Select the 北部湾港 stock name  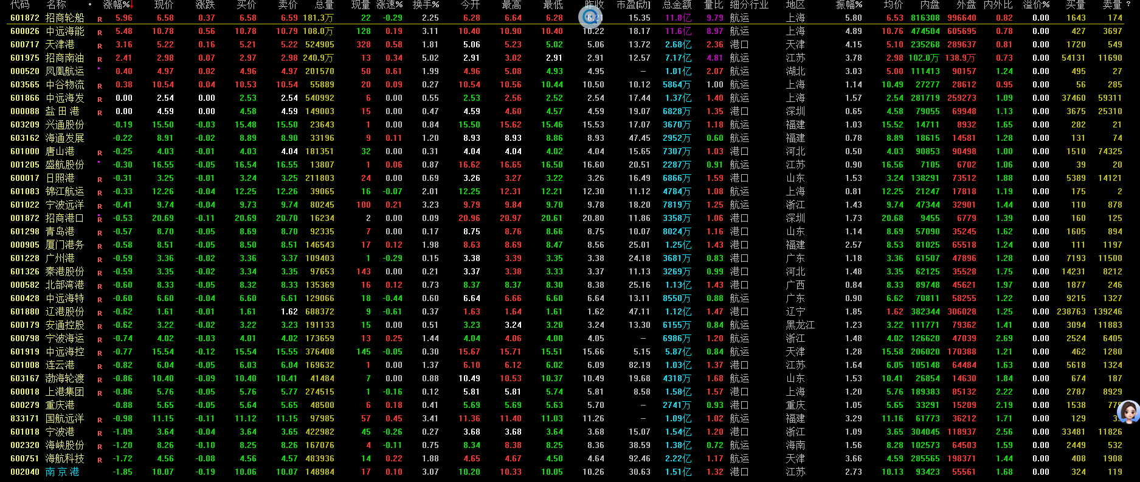click(x=65, y=285)
